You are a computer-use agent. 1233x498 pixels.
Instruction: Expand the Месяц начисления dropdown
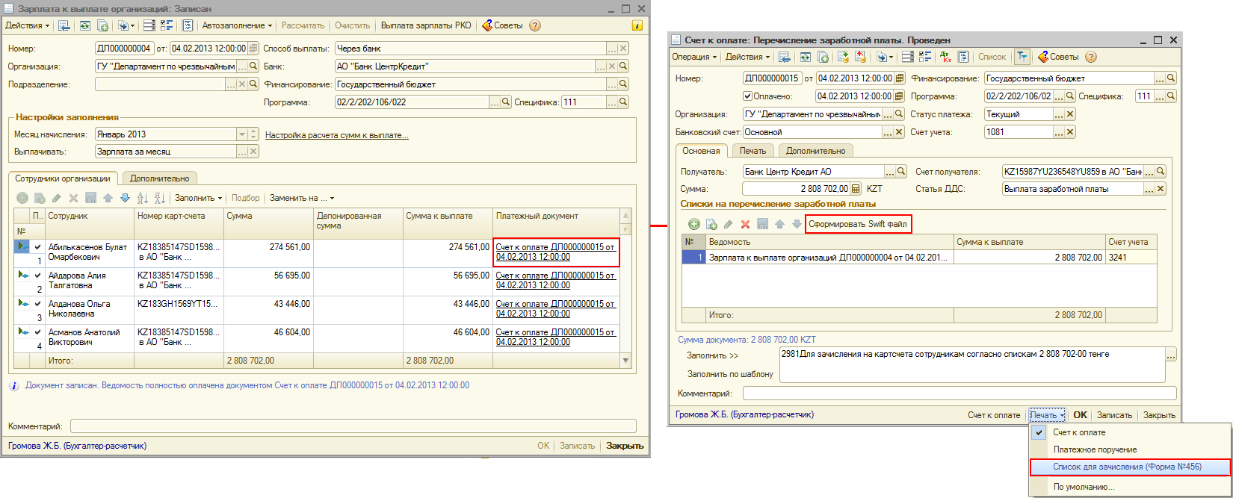(242, 134)
